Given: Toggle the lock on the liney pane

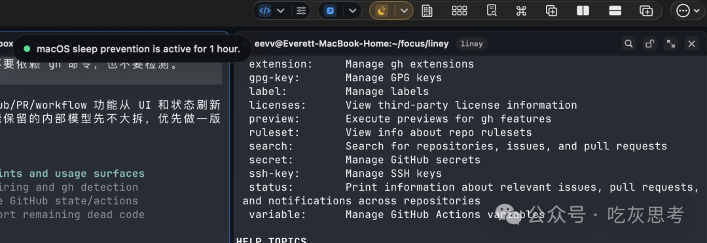Looking at the screenshot, I should pyautogui.click(x=649, y=44).
